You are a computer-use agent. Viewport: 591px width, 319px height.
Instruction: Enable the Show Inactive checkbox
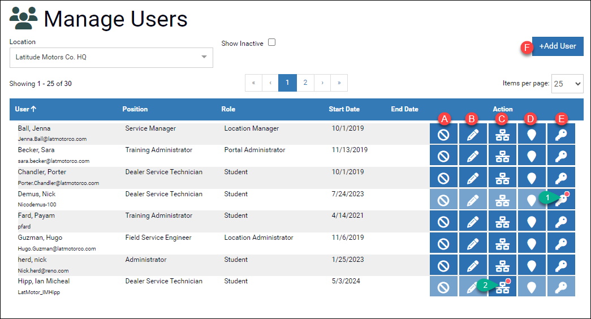click(x=271, y=42)
